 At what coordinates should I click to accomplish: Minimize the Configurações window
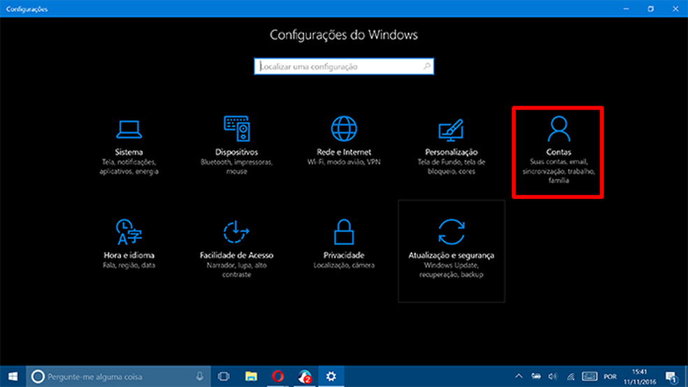(626, 9)
